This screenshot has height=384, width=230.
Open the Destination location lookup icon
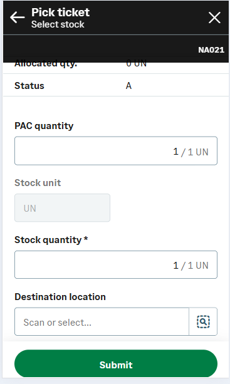203,321
